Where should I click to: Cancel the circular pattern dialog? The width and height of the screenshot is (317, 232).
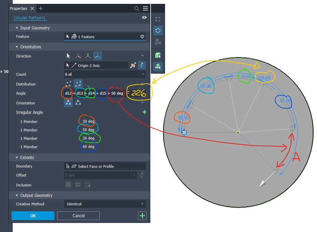click(78, 216)
